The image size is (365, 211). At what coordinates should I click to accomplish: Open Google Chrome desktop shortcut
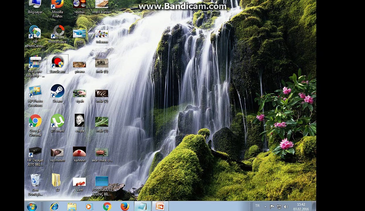35,126
